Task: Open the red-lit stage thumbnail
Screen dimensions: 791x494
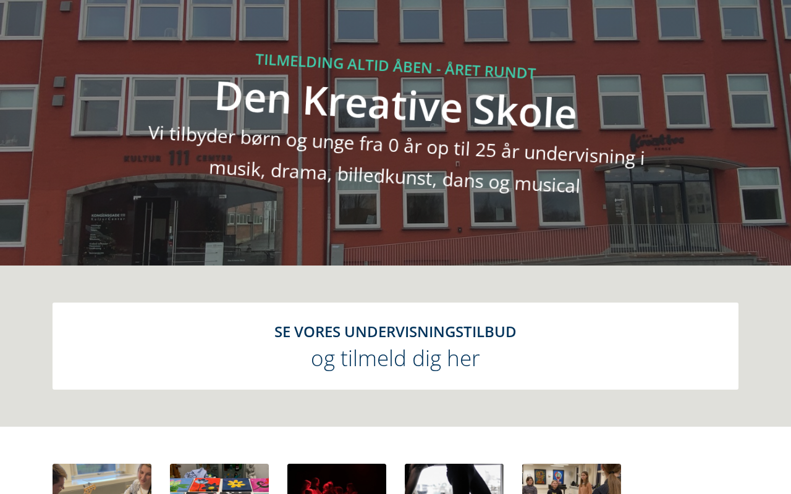Action: [x=337, y=479]
